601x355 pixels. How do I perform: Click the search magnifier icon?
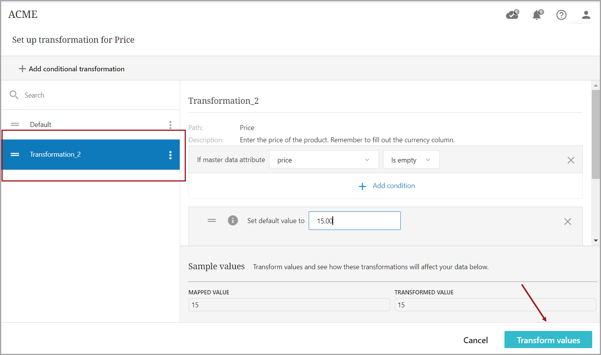(14, 95)
